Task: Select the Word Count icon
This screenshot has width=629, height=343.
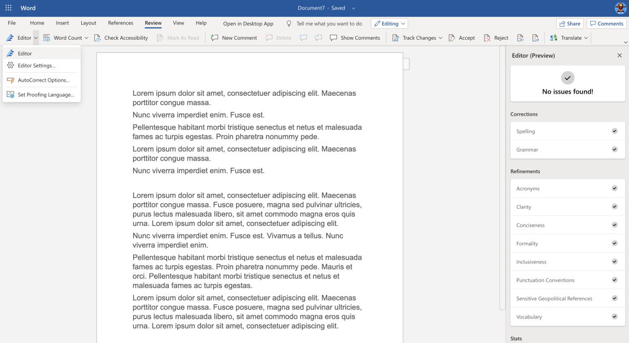Action: (x=46, y=37)
